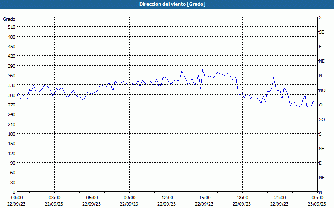The height and width of the screenshot is (208, 334).
Task: Click the "Grado" unit label above the left axis
Action: point(9,19)
